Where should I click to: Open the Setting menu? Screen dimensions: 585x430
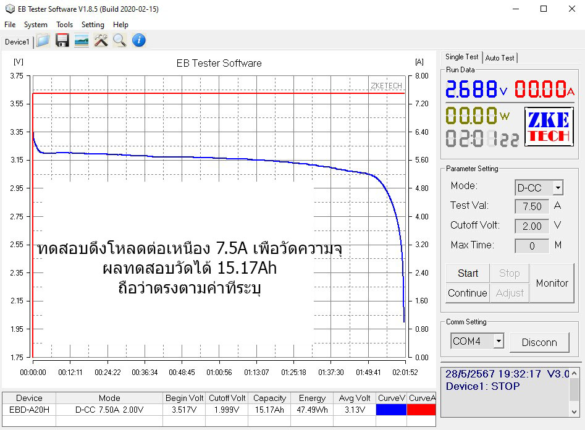[x=93, y=25]
